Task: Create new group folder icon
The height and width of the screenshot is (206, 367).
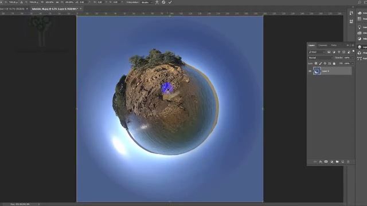Action: pos(337,161)
